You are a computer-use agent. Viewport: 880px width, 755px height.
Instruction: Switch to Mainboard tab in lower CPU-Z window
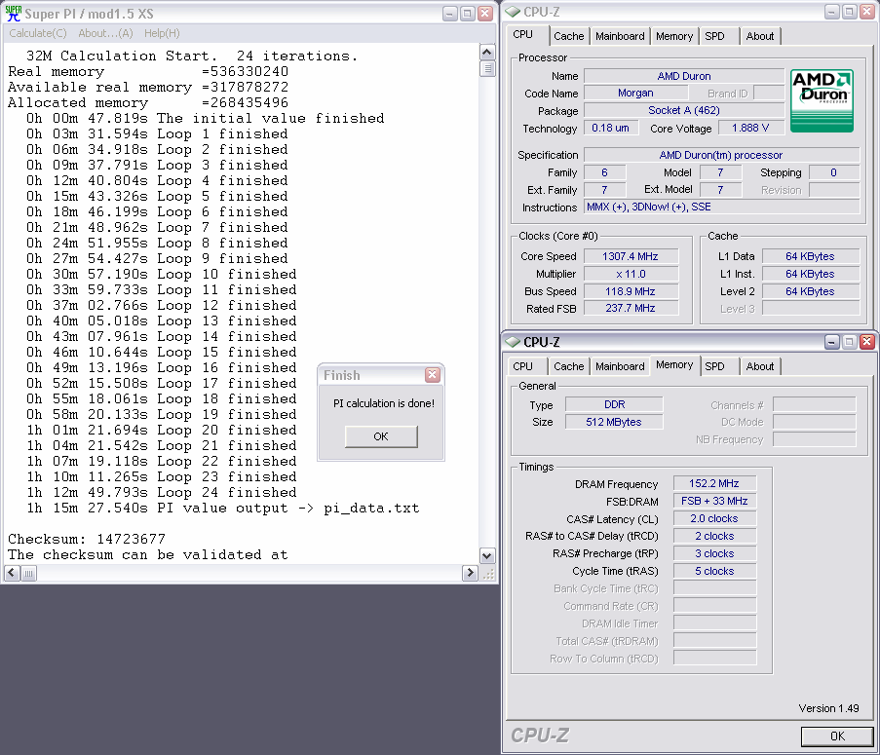point(620,366)
